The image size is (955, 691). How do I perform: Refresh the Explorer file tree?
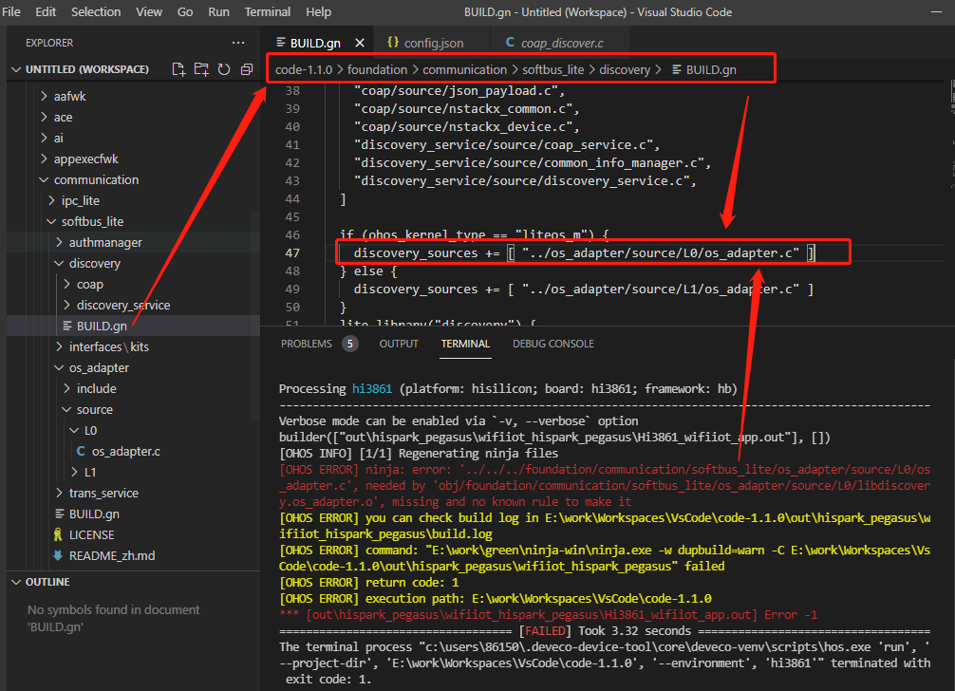coord(224,69)
